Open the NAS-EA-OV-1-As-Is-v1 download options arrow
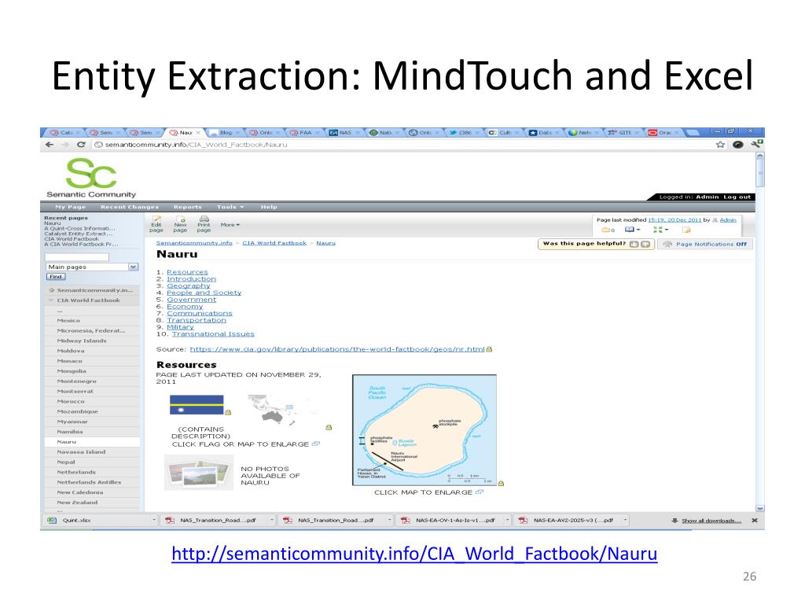 (x=507, y=521)
